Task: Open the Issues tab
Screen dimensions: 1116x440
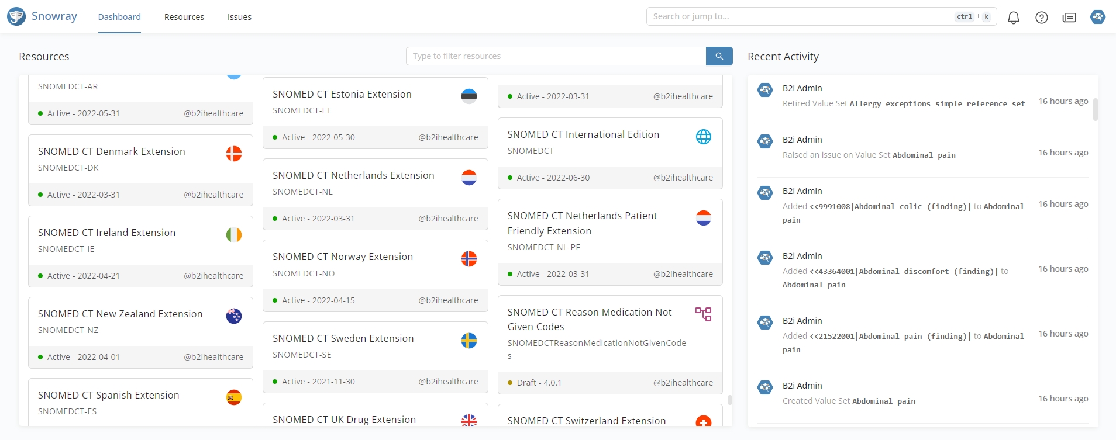Action: coord(239,17)
